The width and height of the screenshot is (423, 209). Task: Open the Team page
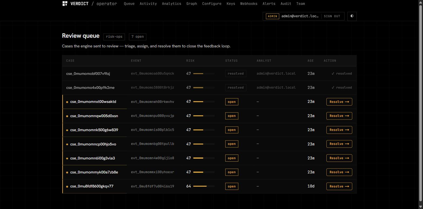pos(301,4)
